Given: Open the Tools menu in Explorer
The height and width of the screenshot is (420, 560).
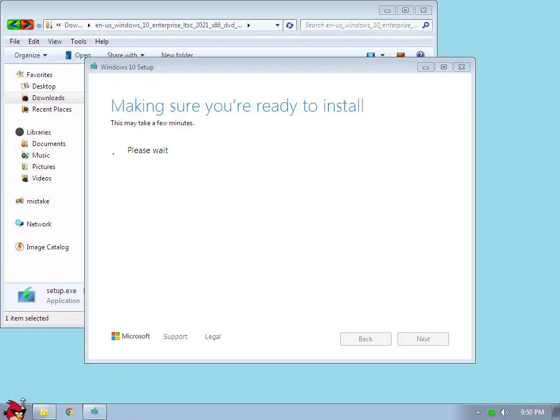Looking at the screenshot, I should pos(79,42).
